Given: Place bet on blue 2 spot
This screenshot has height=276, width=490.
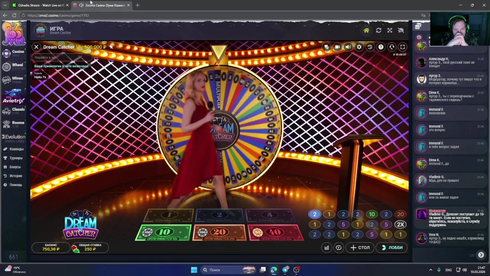Looking at the screenshot, I should [219, 216].
